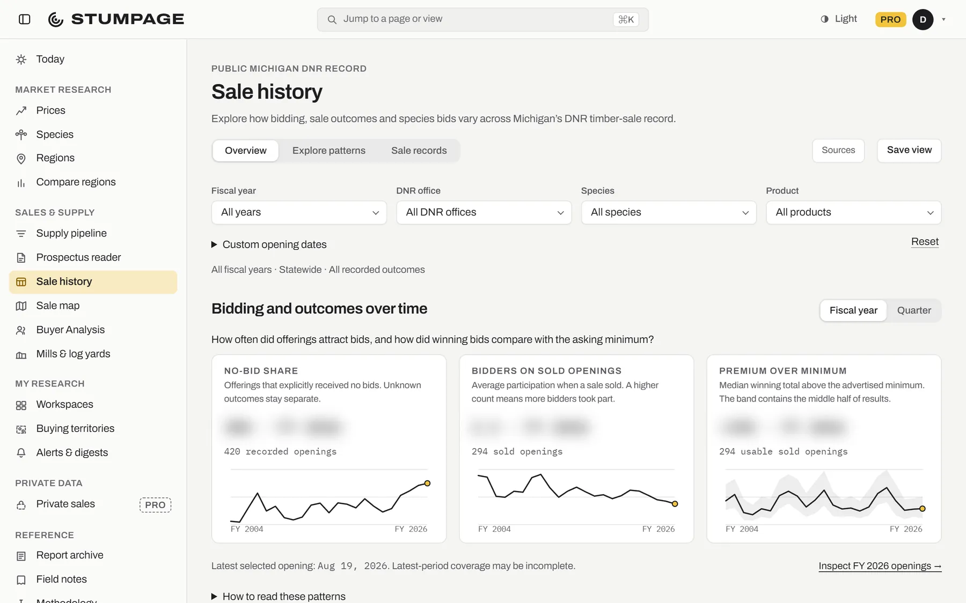
Task: Open Workspaces grid icon
Action: tap(21, 405)
